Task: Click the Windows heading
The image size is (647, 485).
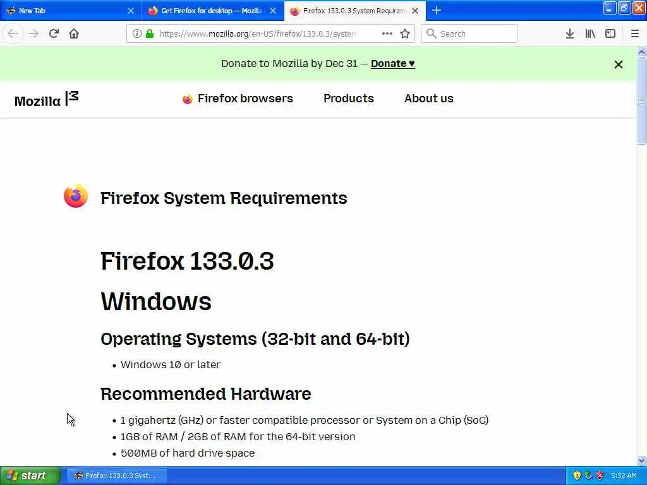Action: point(156,301)
